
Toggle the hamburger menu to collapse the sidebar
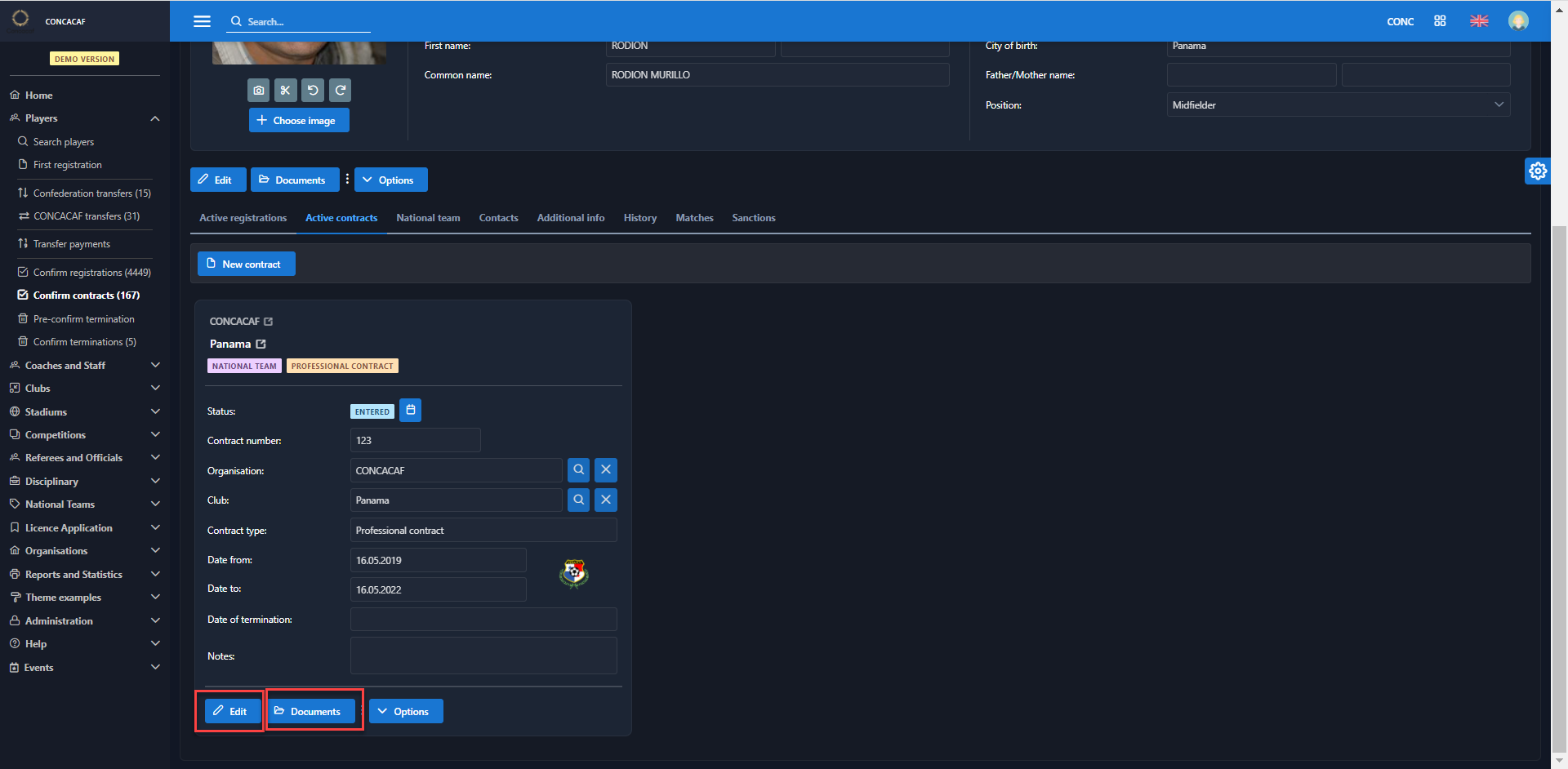202,21
